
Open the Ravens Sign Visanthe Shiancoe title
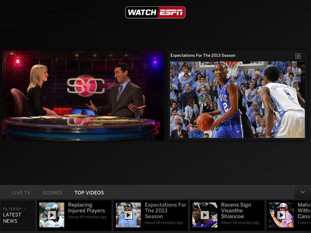[236, 210]
